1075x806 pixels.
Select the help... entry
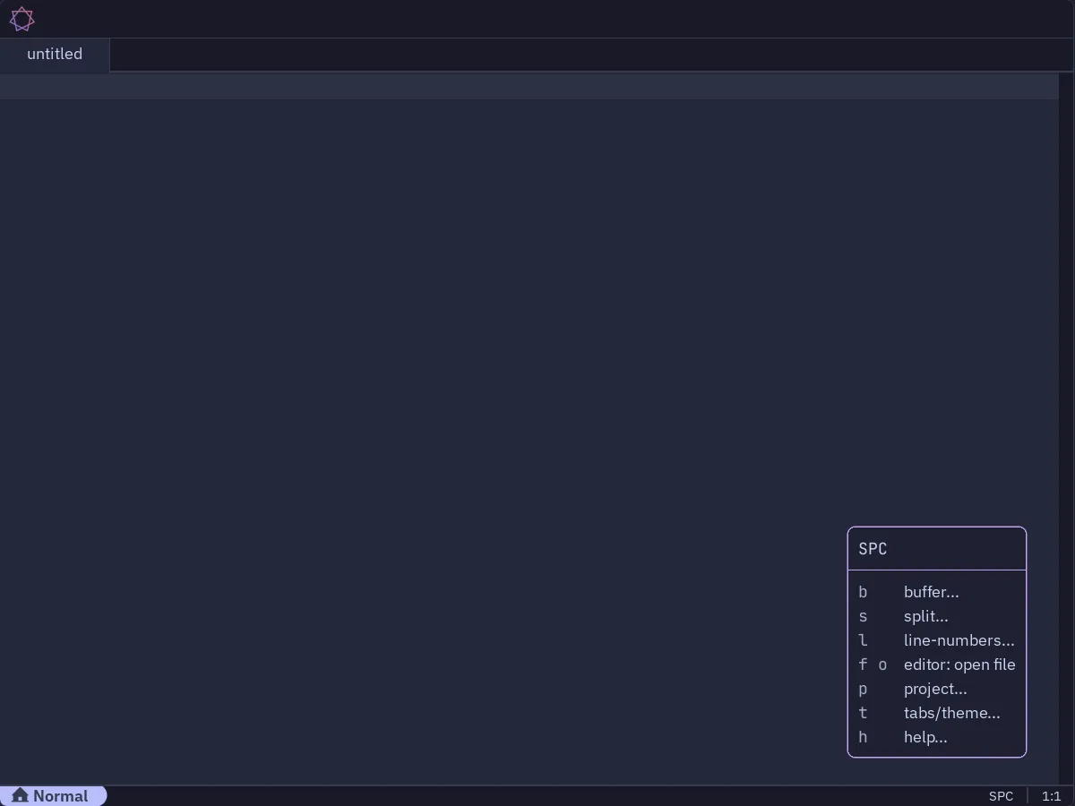[925, 737]
